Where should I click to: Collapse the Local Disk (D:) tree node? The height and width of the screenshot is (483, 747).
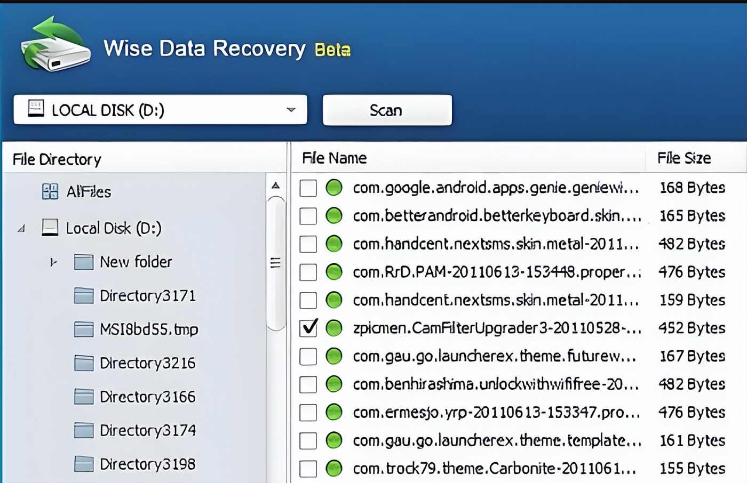21,229
